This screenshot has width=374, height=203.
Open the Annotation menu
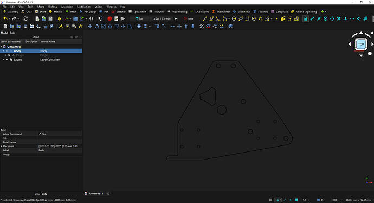point(67,7)
